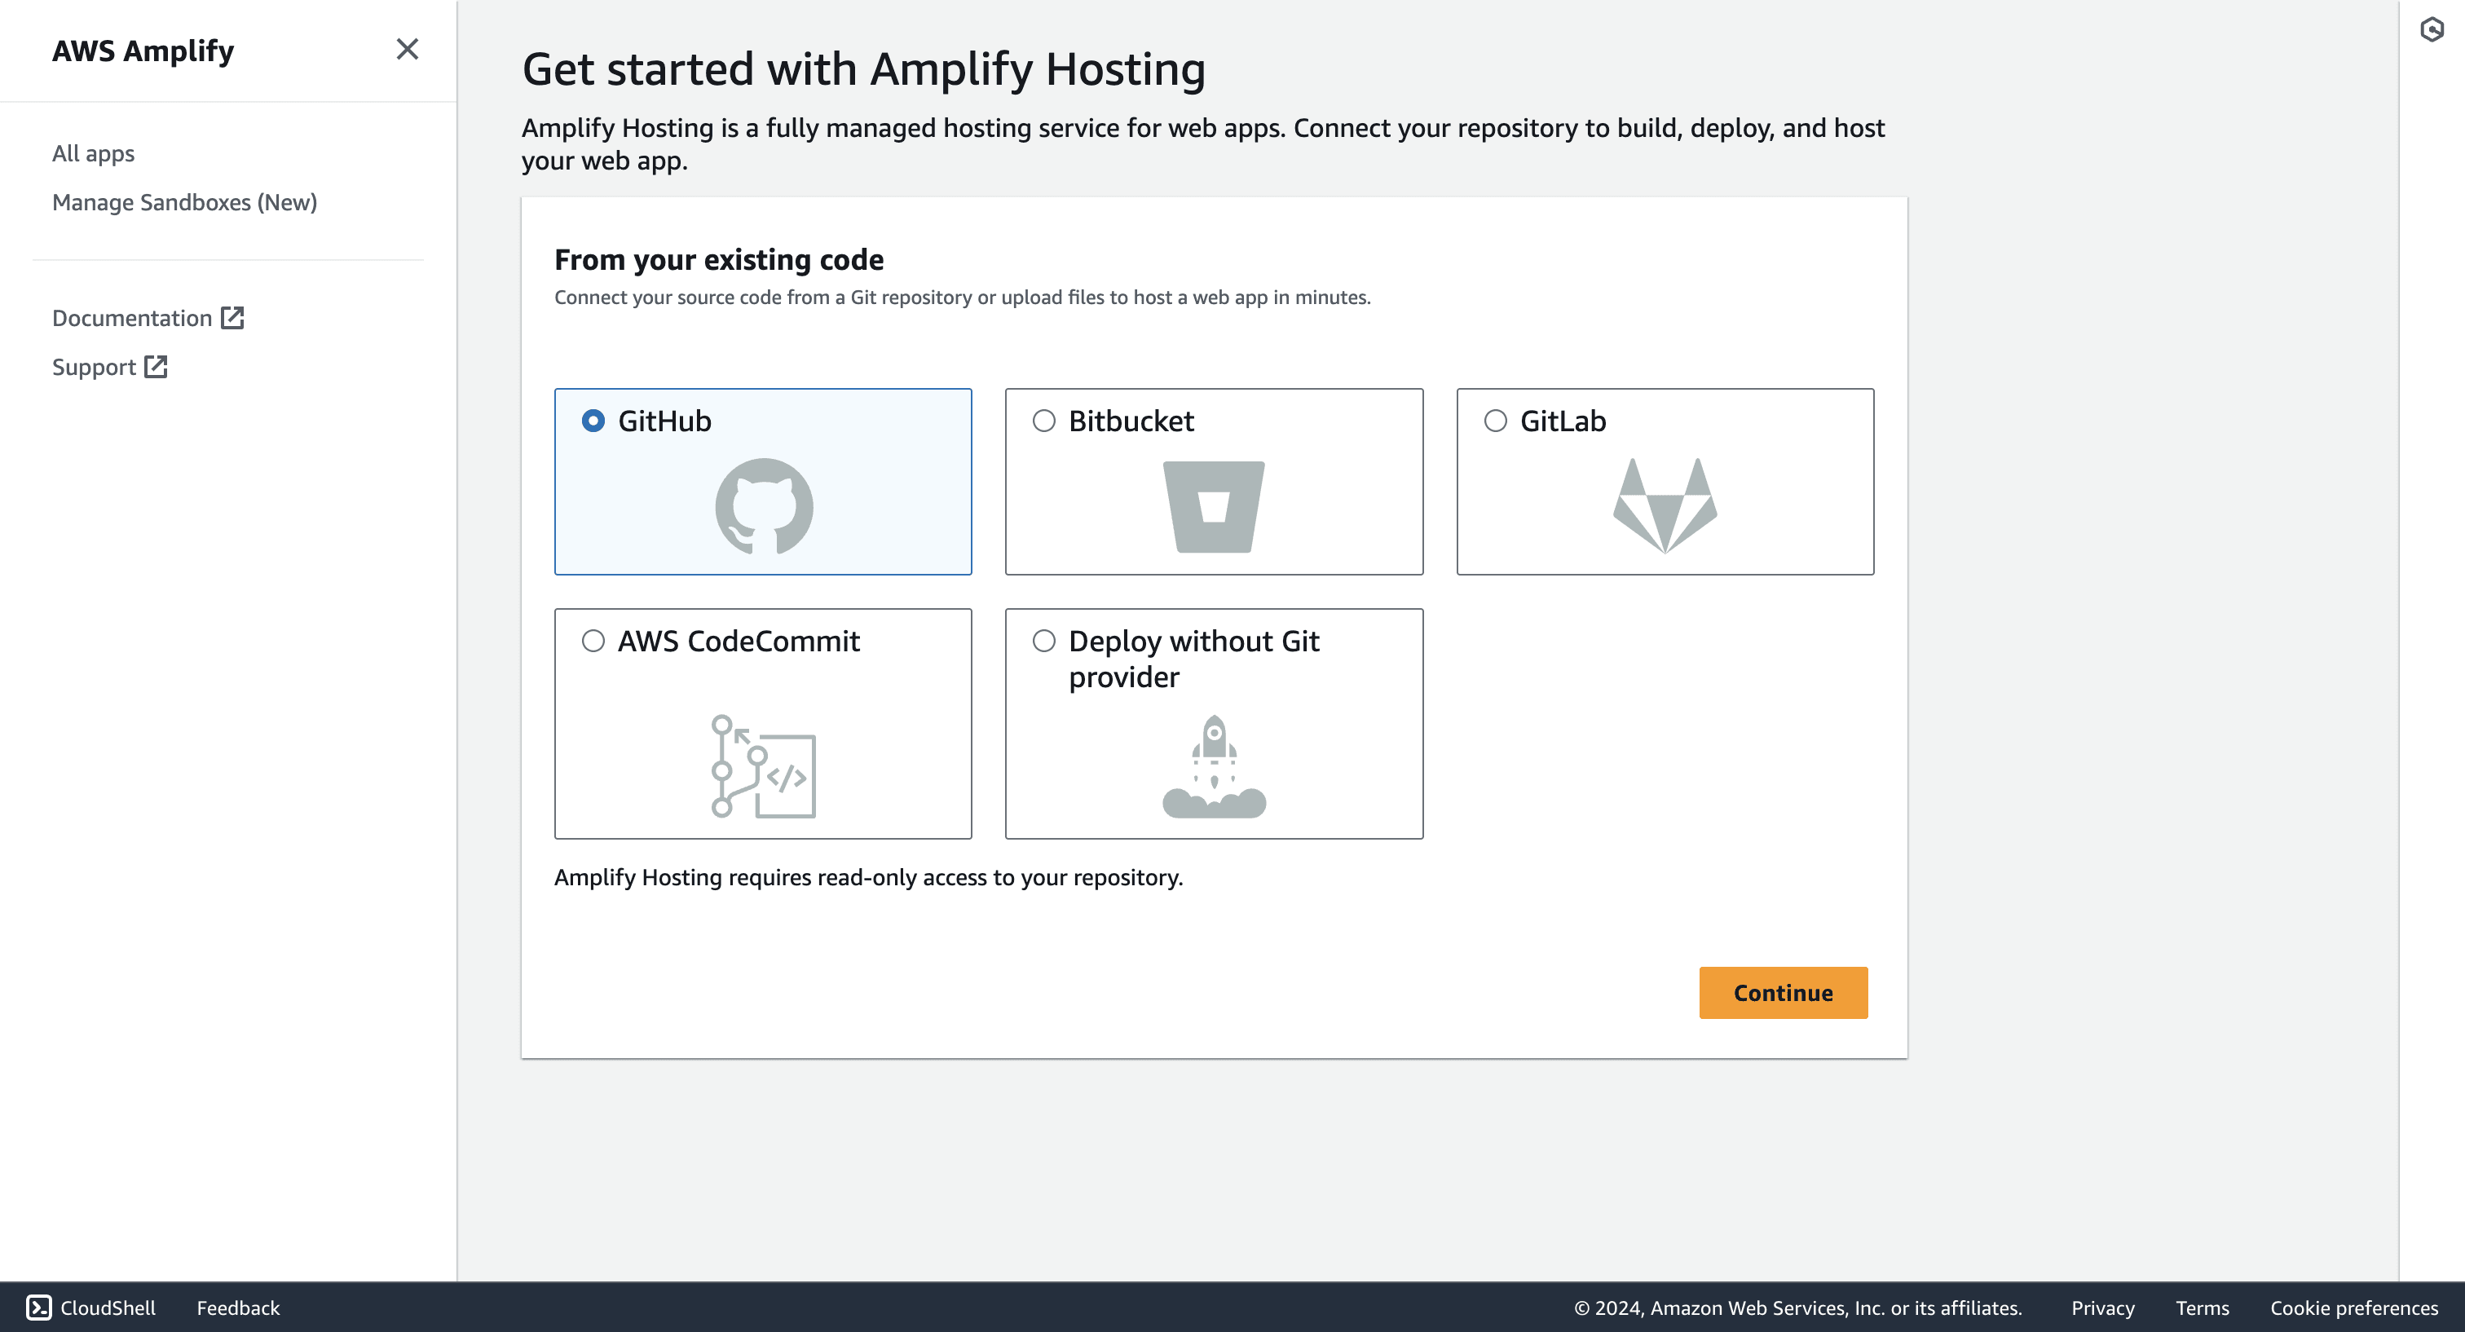Click the rocket launch deploy icon
Viewport: 2465px width, 1332px height.
click(x=1214, y=766)
